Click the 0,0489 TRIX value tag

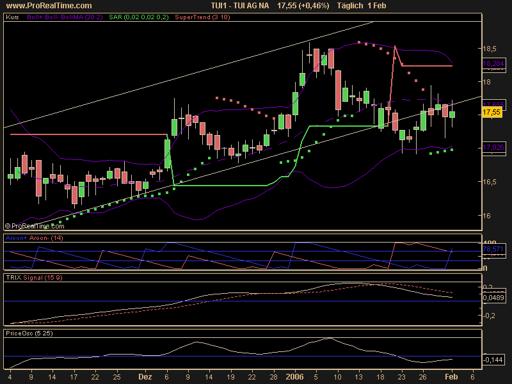[493, 298]
